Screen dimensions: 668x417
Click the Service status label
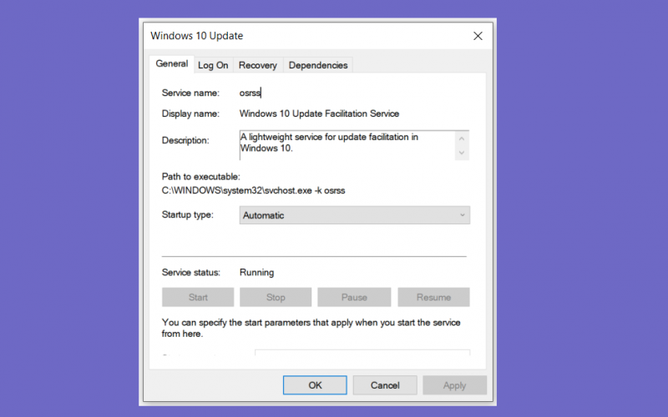(x=191, y=273)
